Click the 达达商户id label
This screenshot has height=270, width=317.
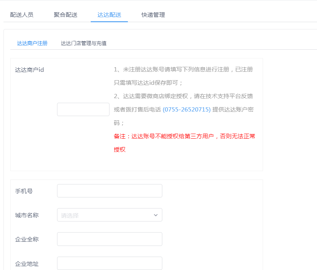point(29,70)
